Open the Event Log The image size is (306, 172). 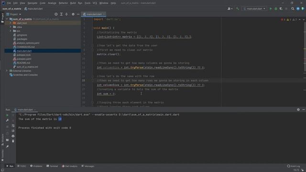pos(293,166)
